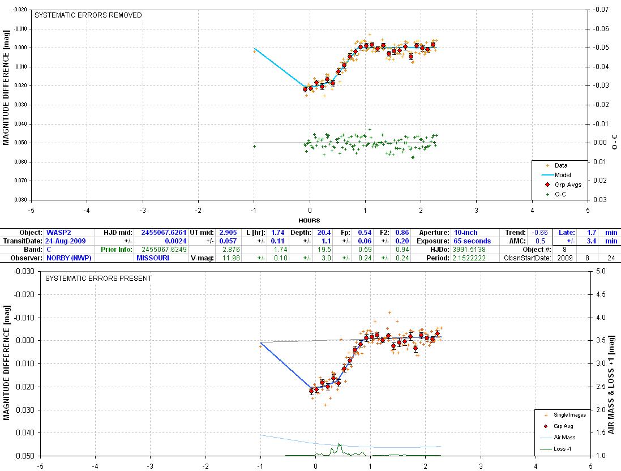Image resolution: width=621 pixels, height=471 pixels.
Task: Select the Prior Info label
Action: (117, 250)
